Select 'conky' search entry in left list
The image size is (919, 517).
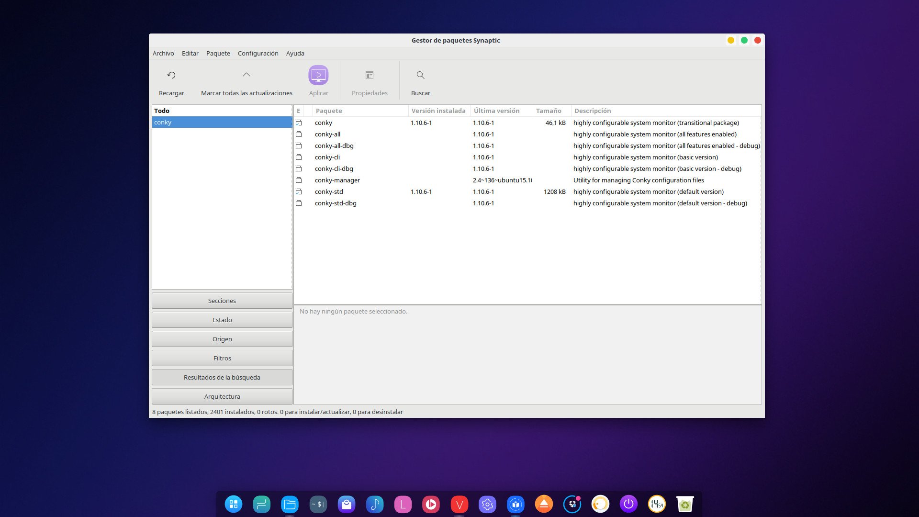tap(222, 122)
